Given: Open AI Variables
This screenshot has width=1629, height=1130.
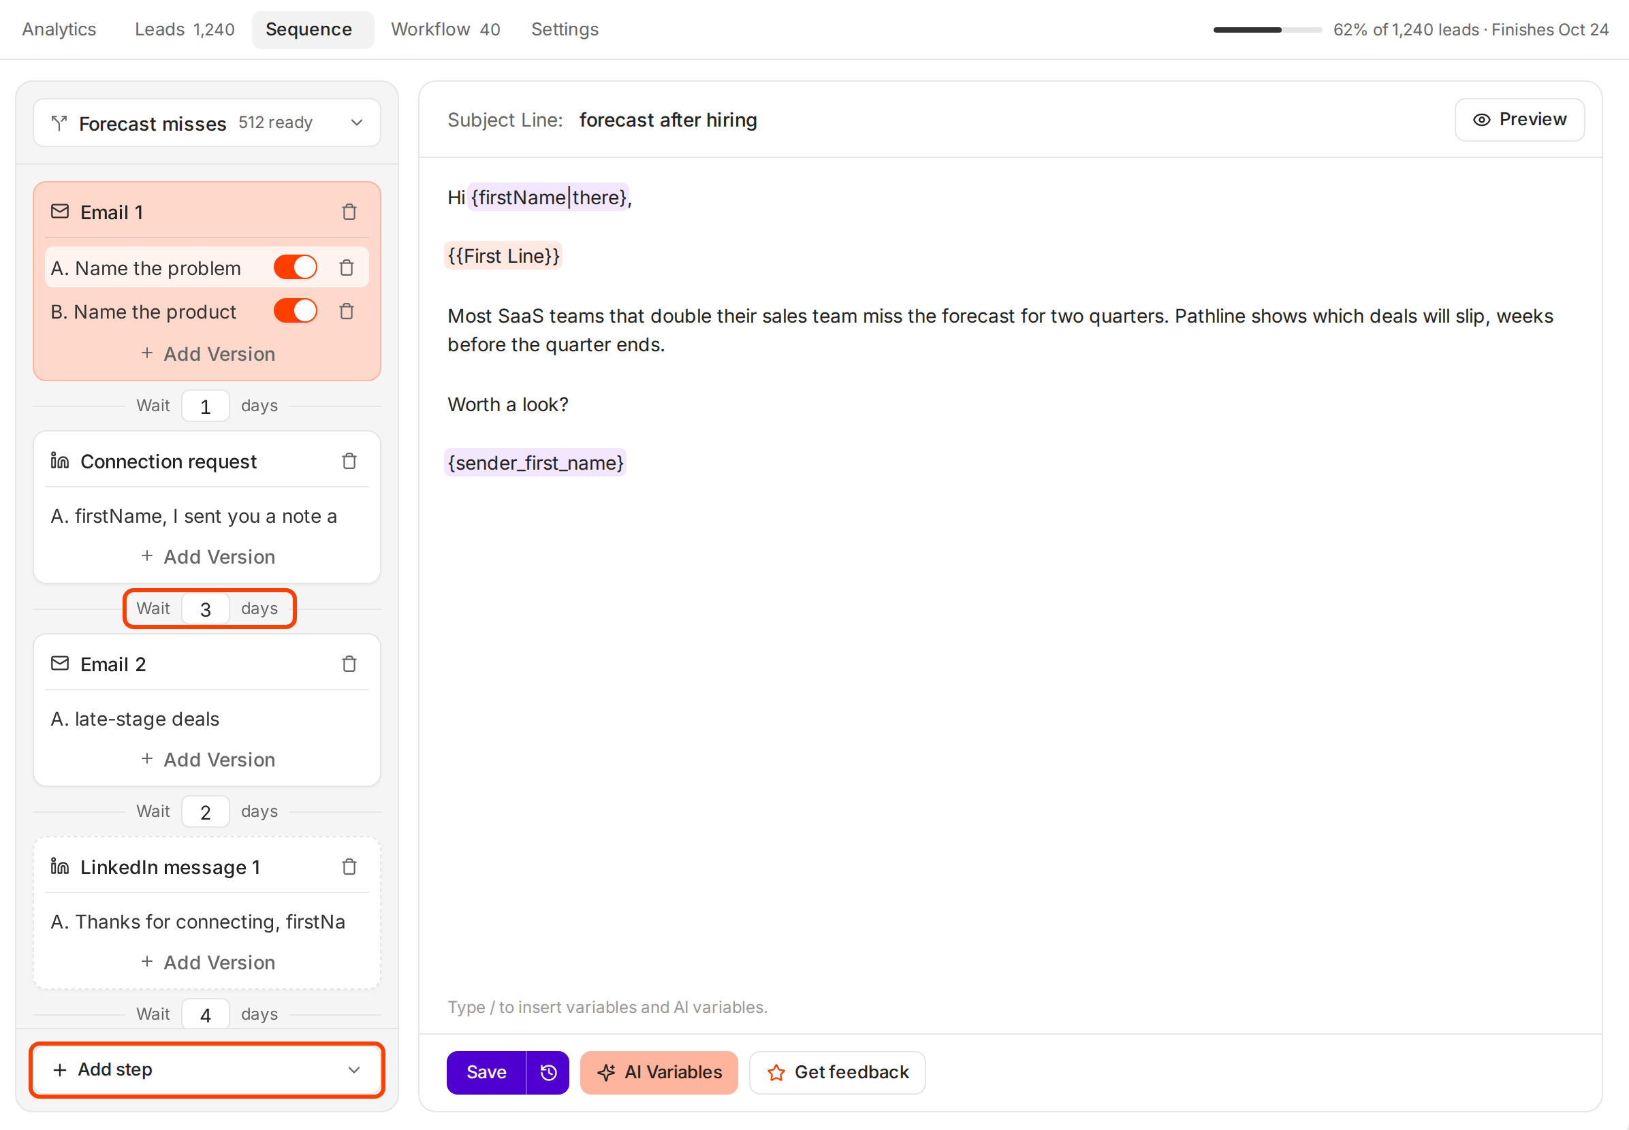Looking at the screenshot, I should pos(659,1073).
